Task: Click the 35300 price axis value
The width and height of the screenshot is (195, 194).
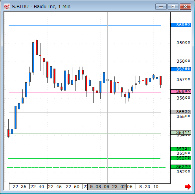Action: point(183,153)
